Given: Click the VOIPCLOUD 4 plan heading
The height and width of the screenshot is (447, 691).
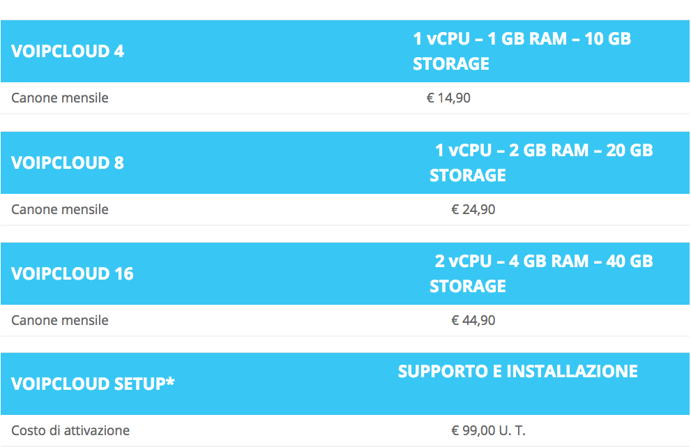Looking at the screenshot, I should click(68, 52).
